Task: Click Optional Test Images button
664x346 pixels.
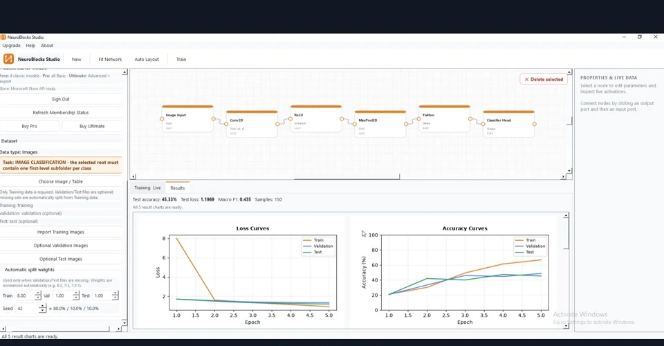Action: click(61, 259)
